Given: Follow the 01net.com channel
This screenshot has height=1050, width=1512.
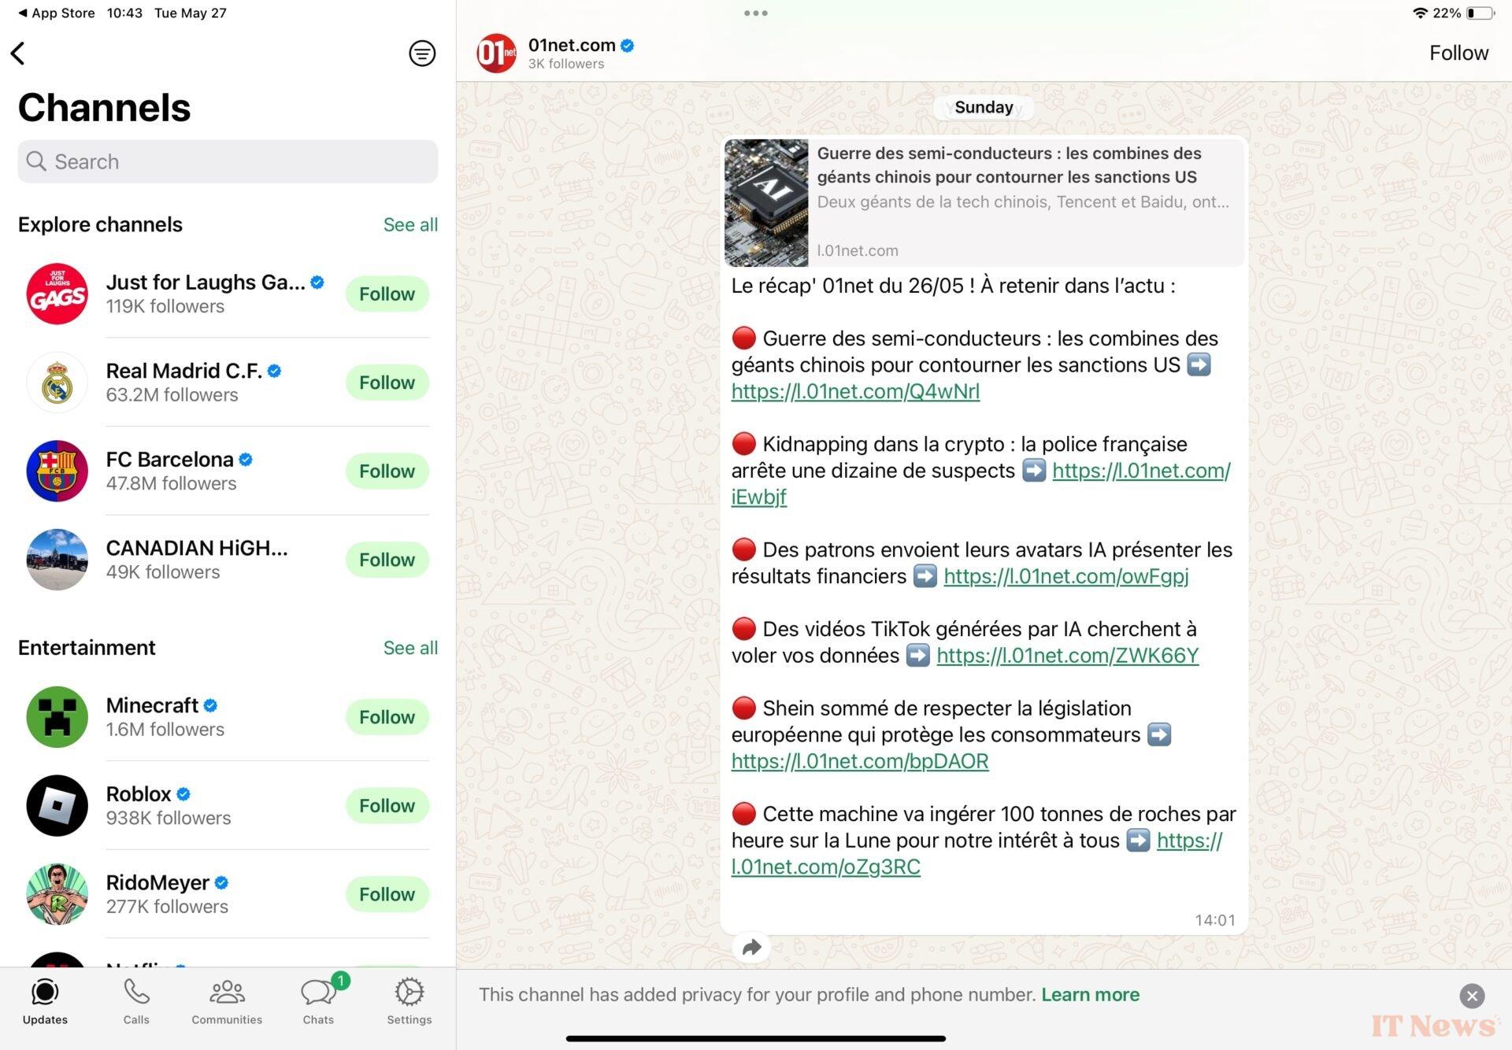Looking at the screenshot, I should [x=1458, y=53].
